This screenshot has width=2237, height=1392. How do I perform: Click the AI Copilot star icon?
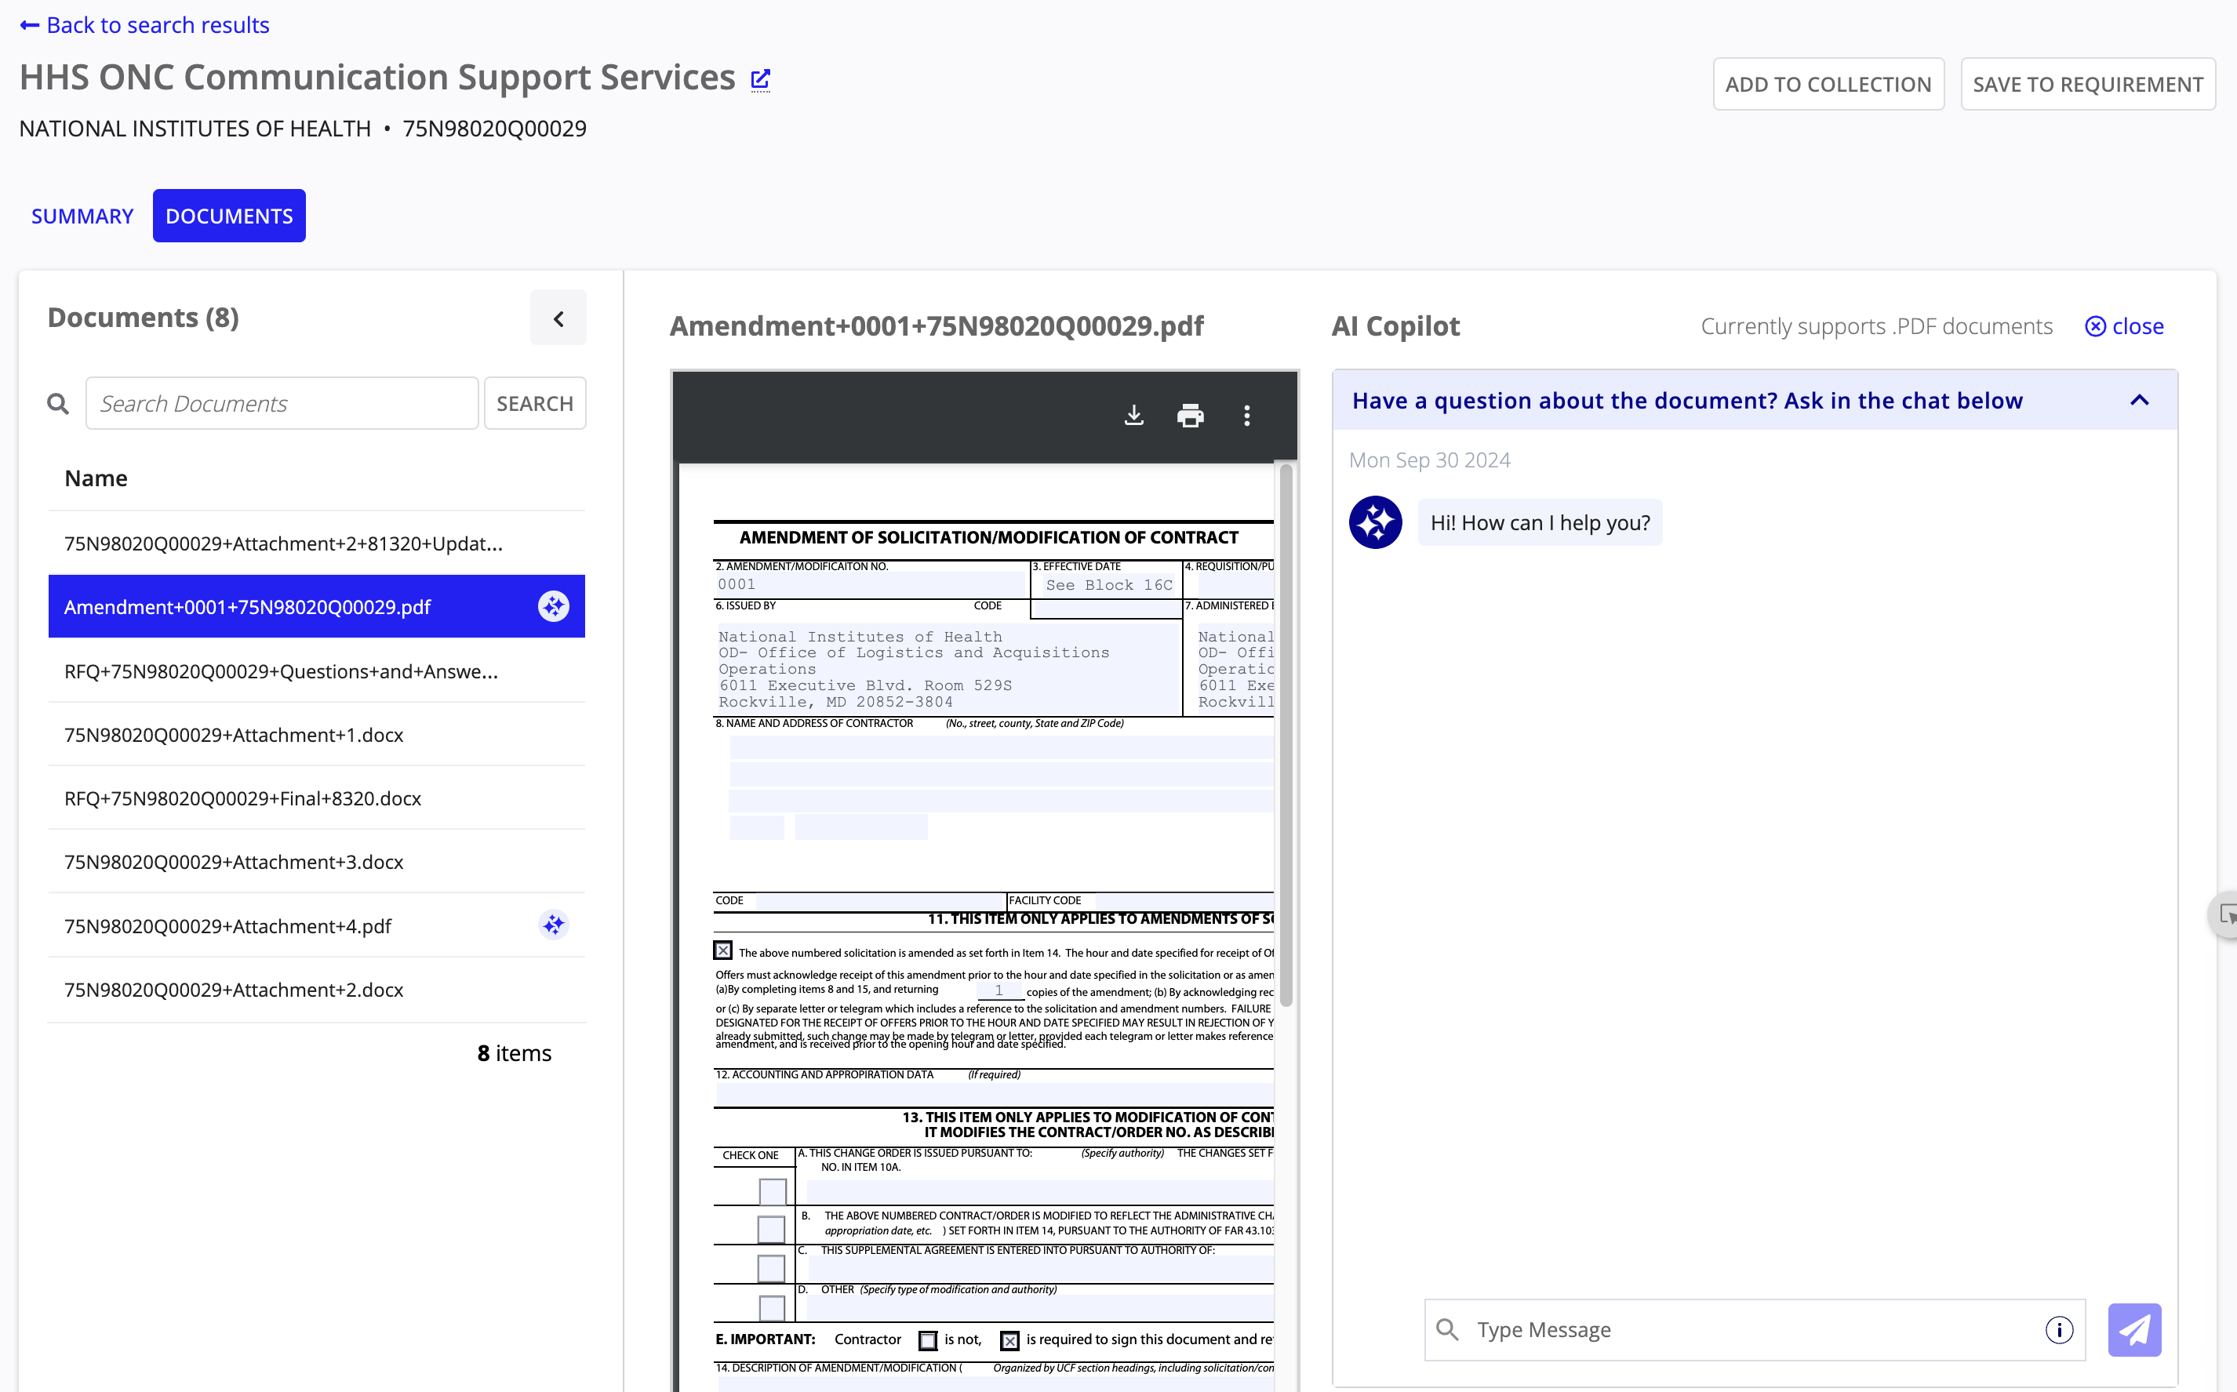[1374, 522]
